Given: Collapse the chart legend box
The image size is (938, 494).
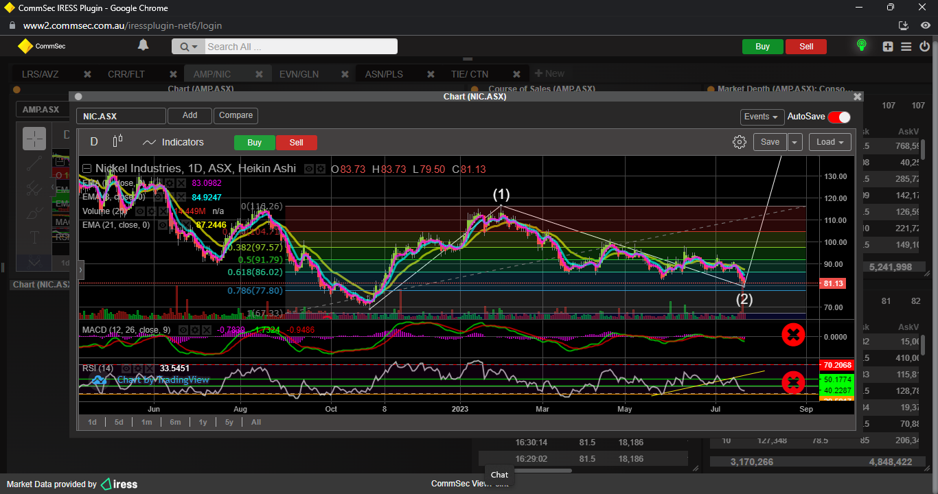Looking at the screenshot, I should [87, 168].
